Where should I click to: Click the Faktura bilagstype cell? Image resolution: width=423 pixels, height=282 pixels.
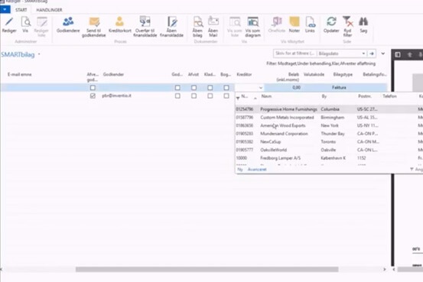339,88
